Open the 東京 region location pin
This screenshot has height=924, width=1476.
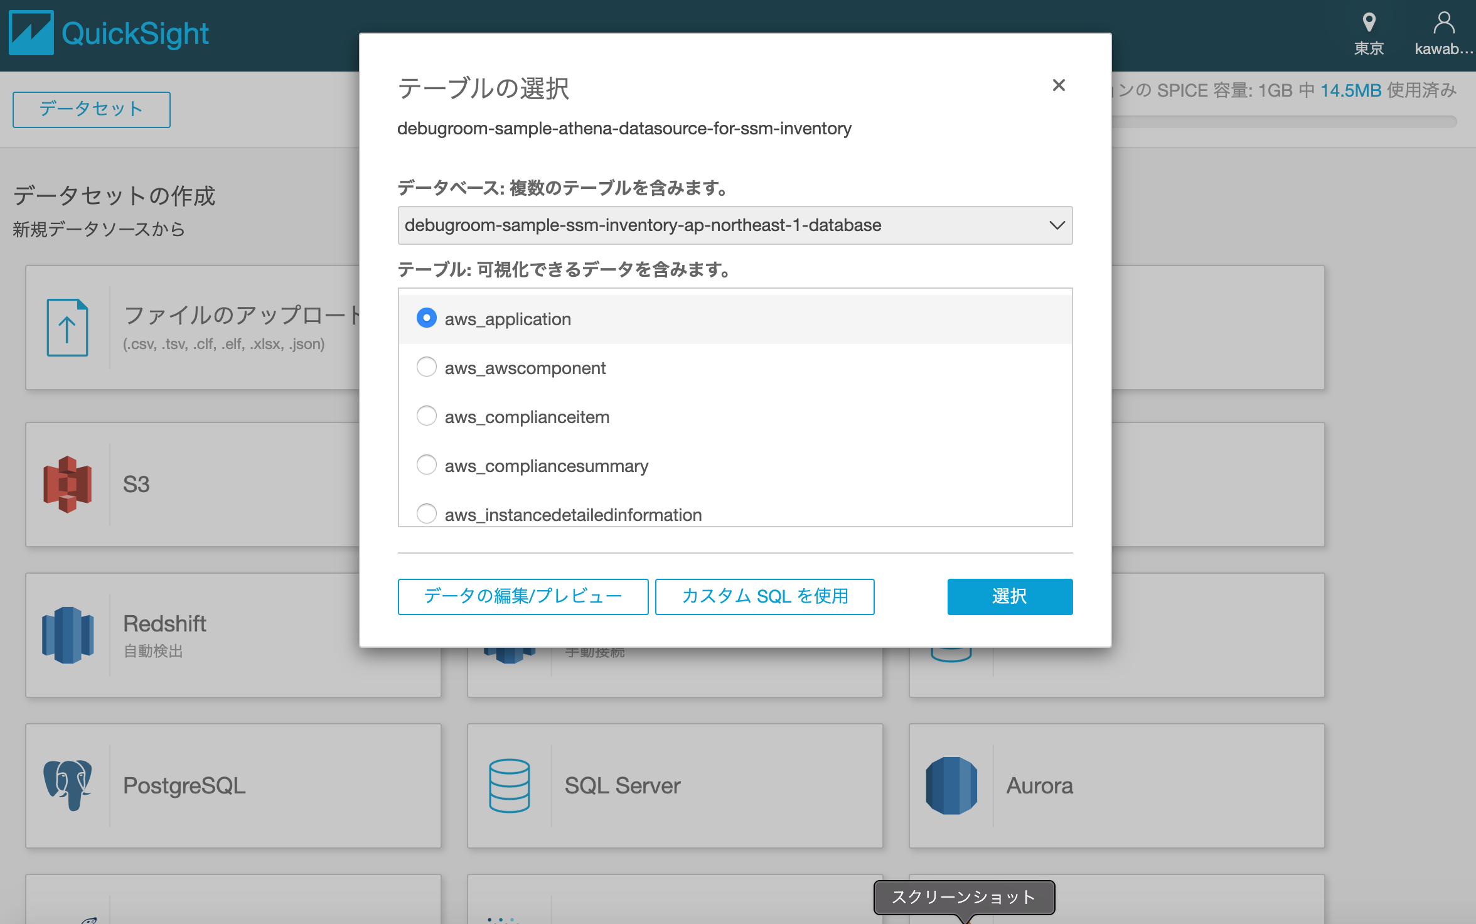click(x=1369, y=23)
